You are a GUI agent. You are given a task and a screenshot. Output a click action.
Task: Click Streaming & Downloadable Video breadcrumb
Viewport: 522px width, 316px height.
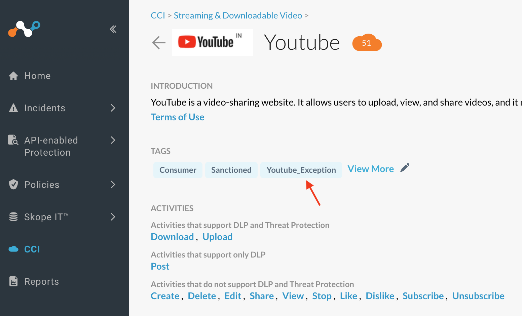pos(238,15)
